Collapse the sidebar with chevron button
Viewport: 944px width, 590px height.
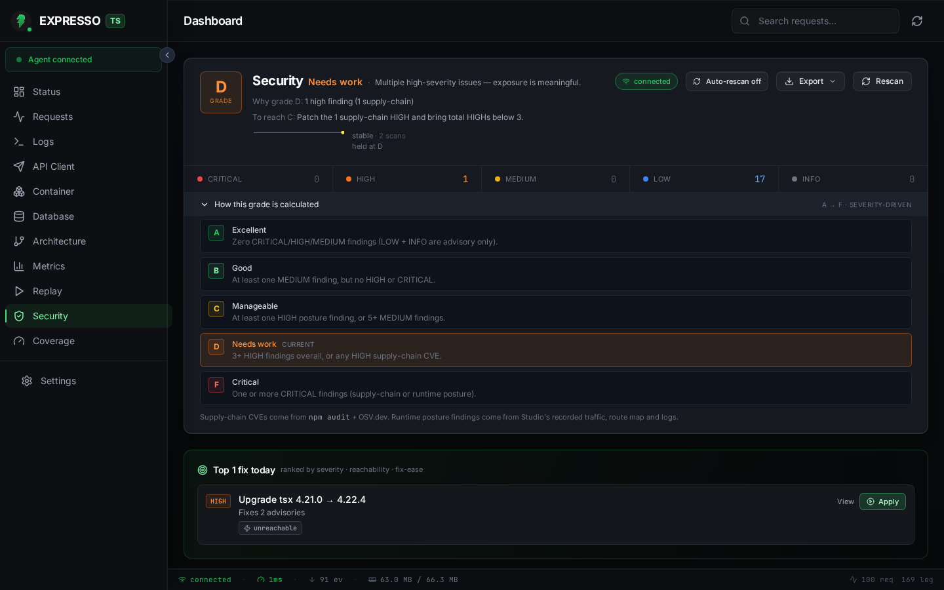[167, 56]
